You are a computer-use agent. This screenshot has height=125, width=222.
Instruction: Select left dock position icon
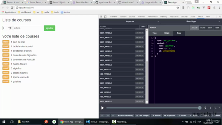pyautogui.click(x=102, y=116)
